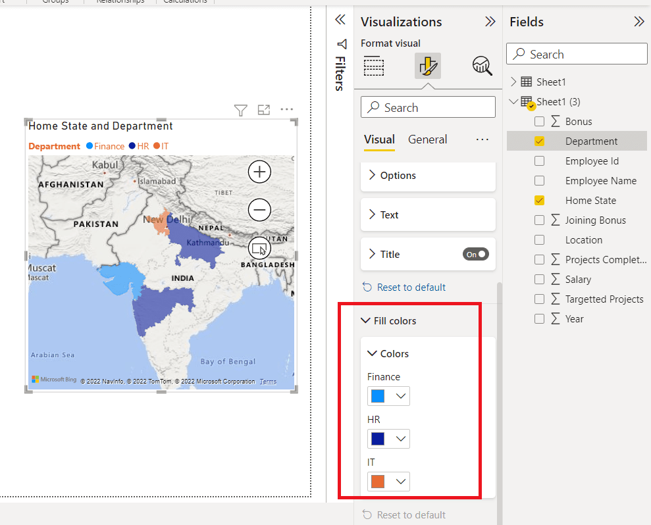The height and width of the screenshot is (525, 651).
Task: Turn off the Title toggle
Action: point(475,254)
